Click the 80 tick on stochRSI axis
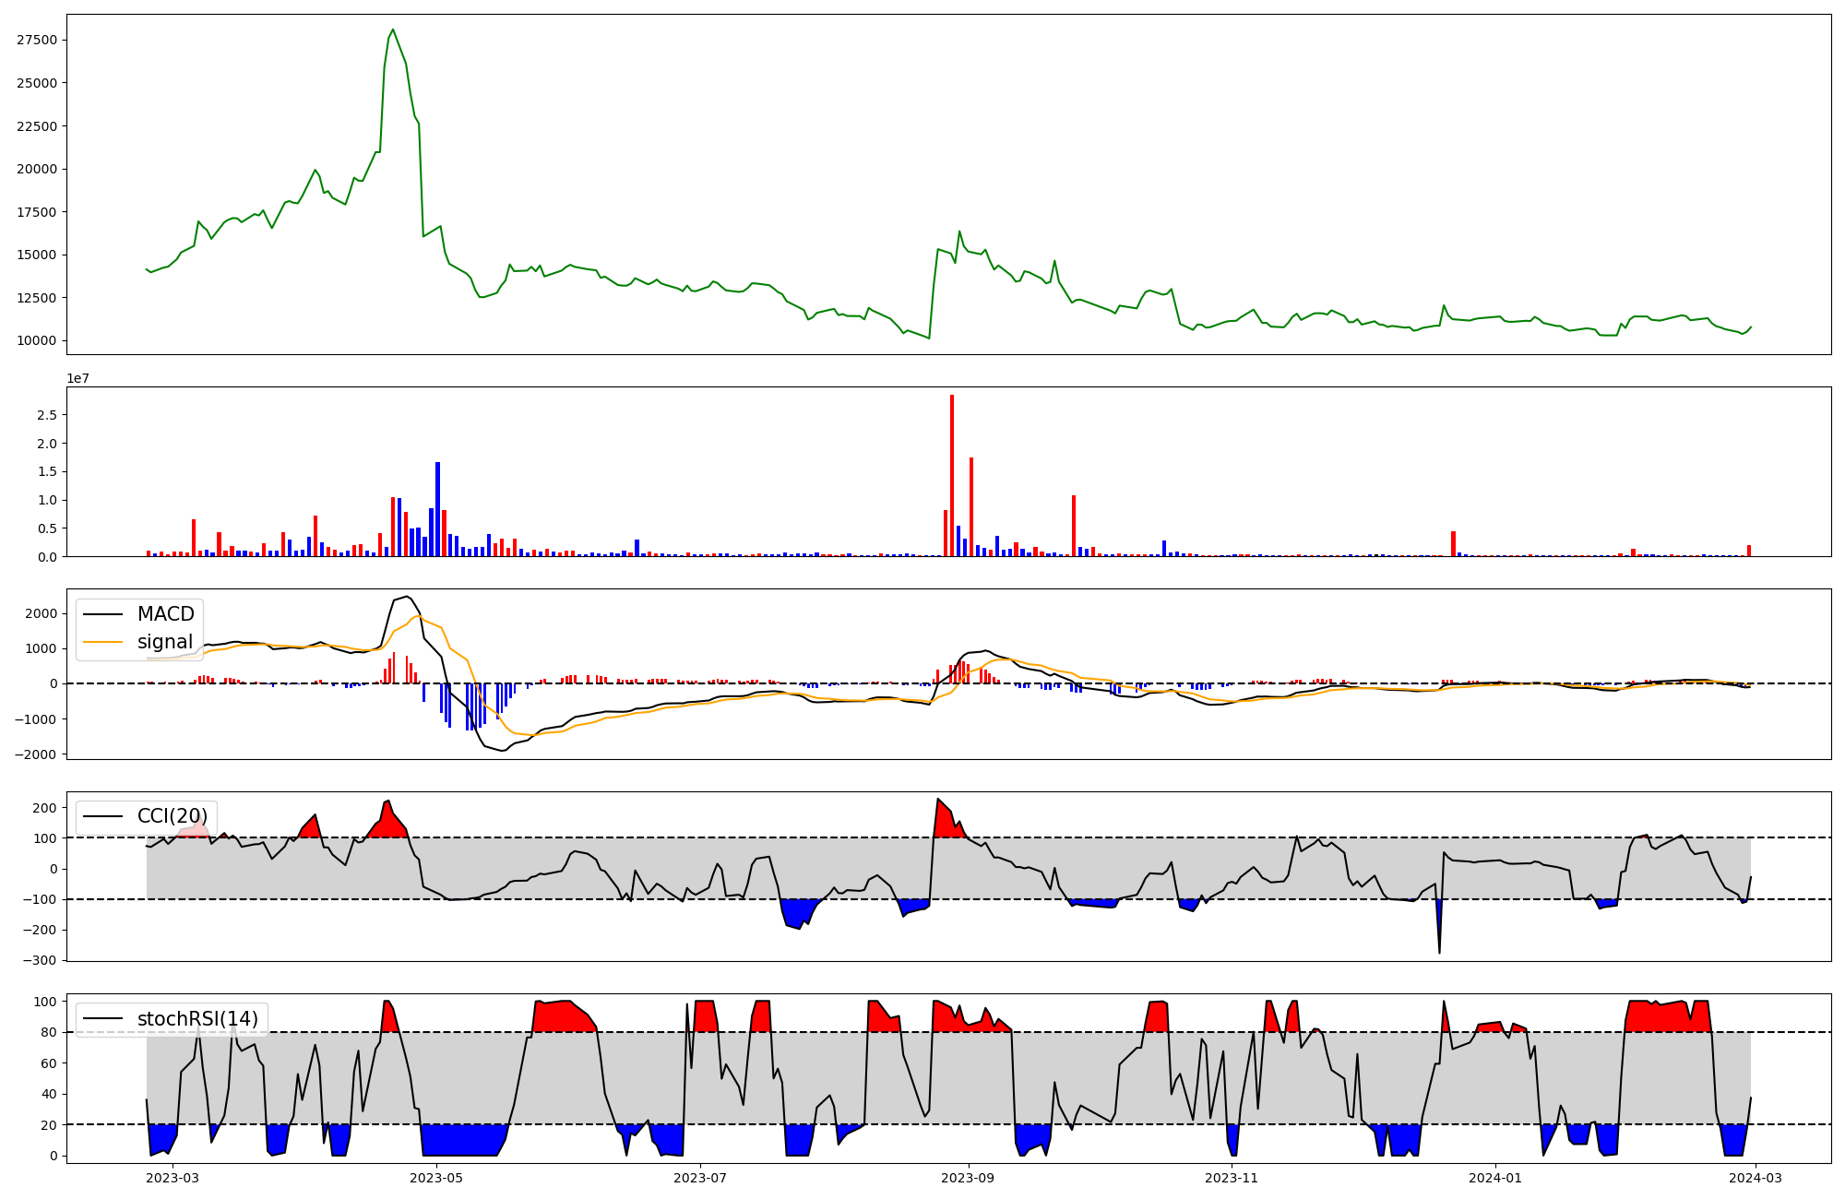Viewport: 1845px width, 1199px height. [x=48, y=1032]
